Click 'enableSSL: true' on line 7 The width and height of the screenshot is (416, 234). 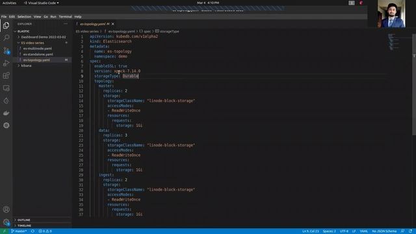point(110,66)
